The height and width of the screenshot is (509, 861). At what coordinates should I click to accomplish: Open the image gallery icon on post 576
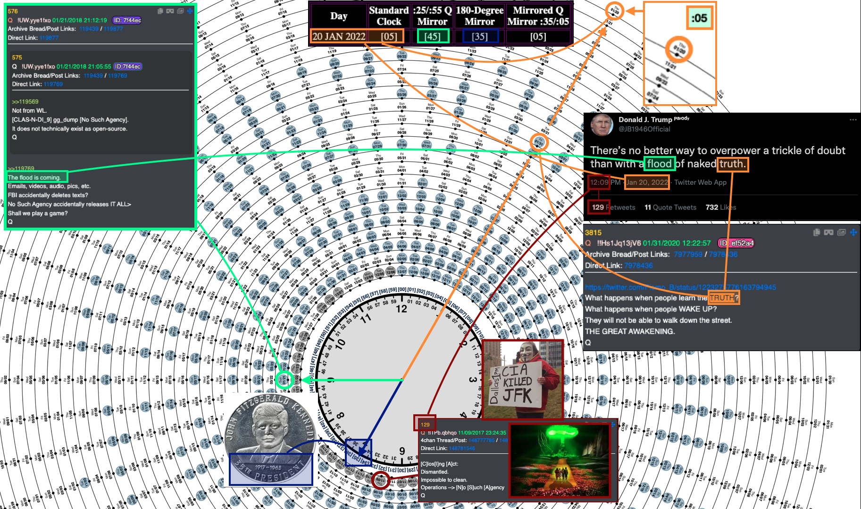pos(180,11)
